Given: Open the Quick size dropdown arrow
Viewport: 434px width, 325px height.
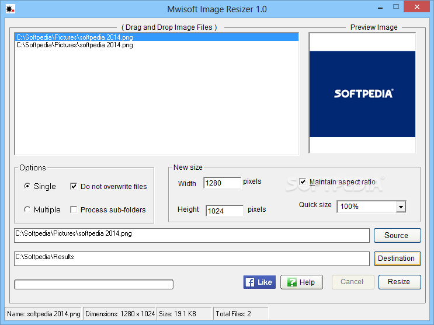Looking at the screenshot, I should [x=401, y=207].
